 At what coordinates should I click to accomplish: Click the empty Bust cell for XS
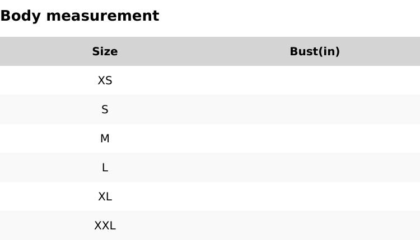pos(315,80)
